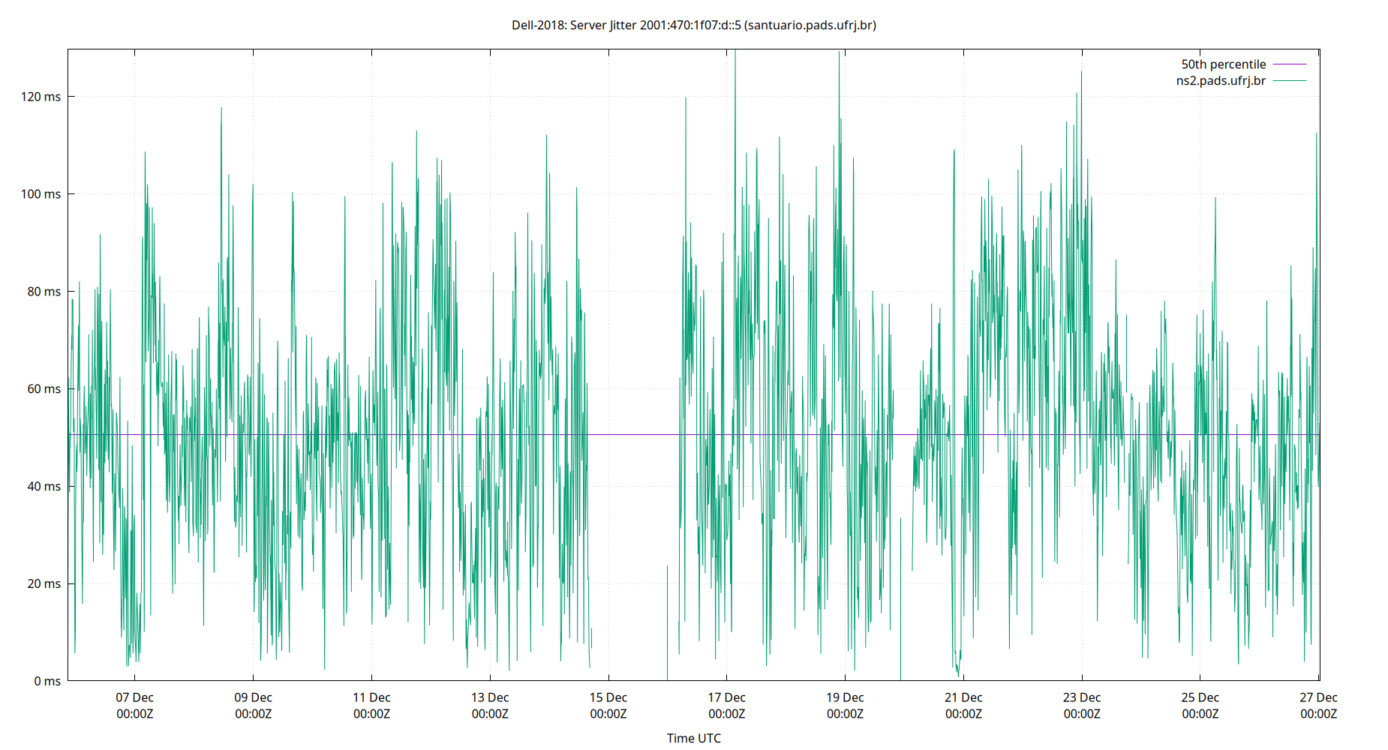Select the "17 Dec 00:00Z" tick label
The image size is (1388, 750).
(727, 705)
